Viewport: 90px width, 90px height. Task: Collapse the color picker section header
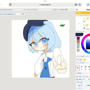pos(80,31)
